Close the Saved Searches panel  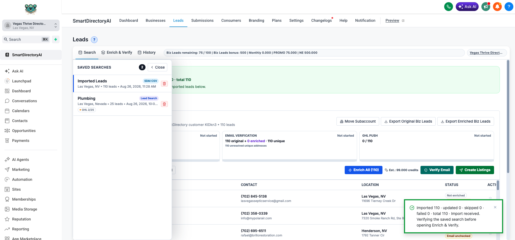click(x=158, y=67)
